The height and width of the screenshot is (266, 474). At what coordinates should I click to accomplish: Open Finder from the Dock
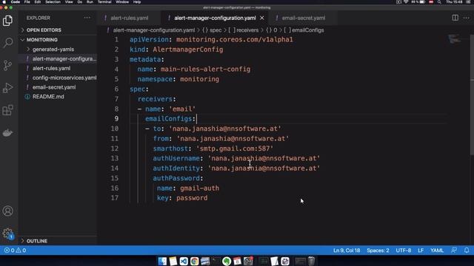click(162, 261)
